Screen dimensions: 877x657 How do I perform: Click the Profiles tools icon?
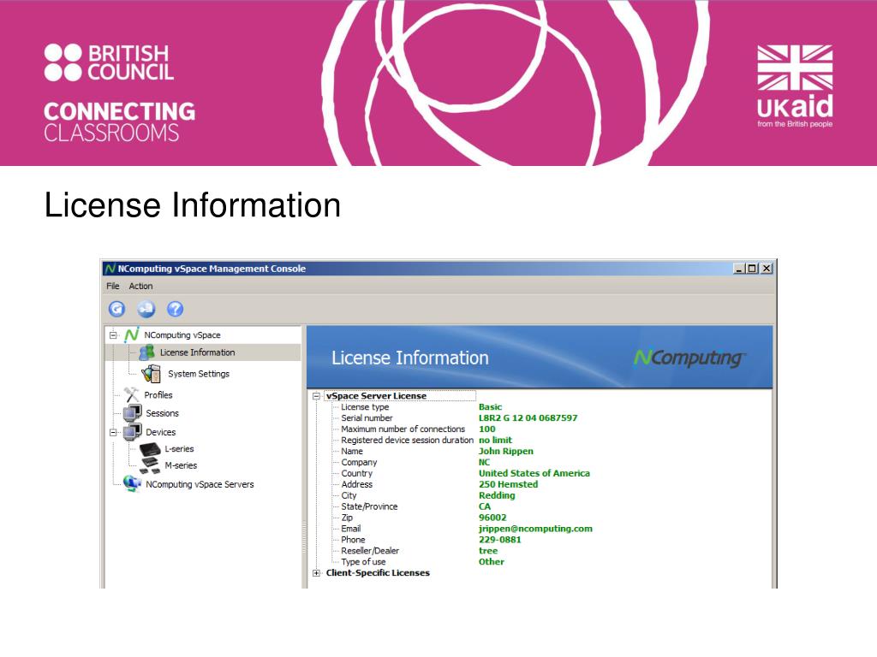pyautogui.click(x=132, y=394)
